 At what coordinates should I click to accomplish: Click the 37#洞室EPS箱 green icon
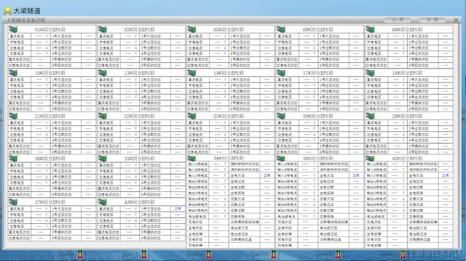(13, 202)
